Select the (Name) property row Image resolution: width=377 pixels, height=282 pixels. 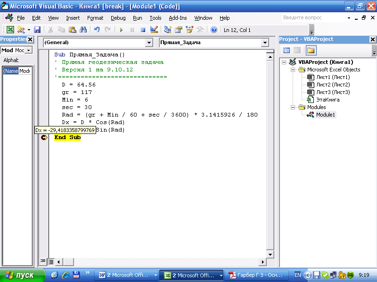tap(17, 71)
